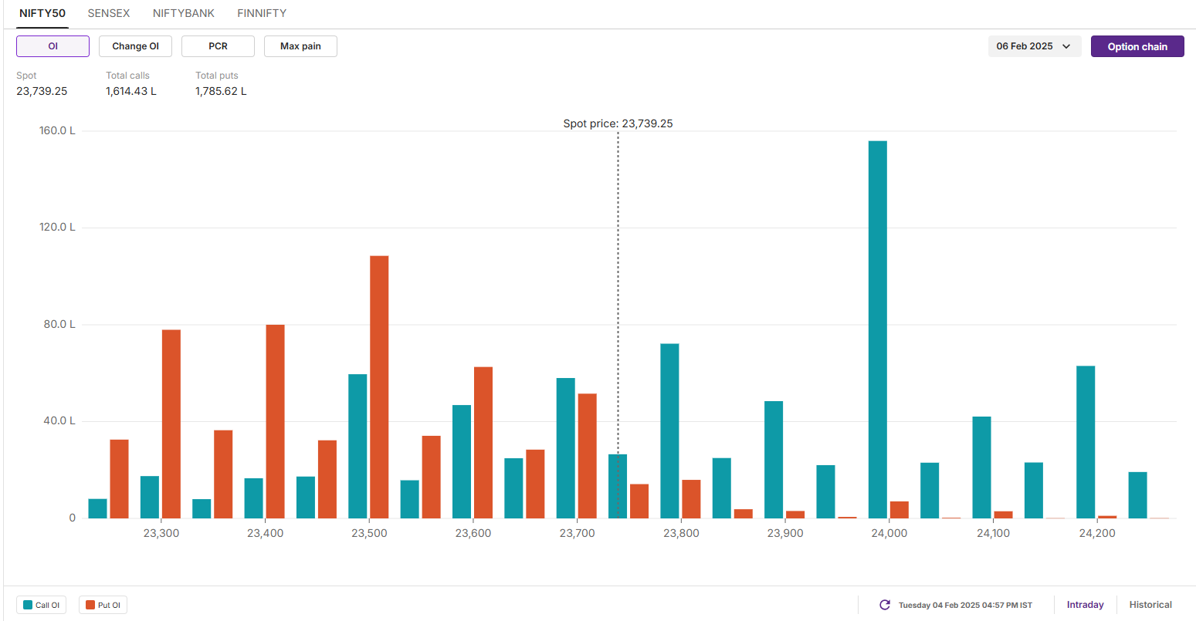Toggle the Call OI legend series

coord(41,606)
